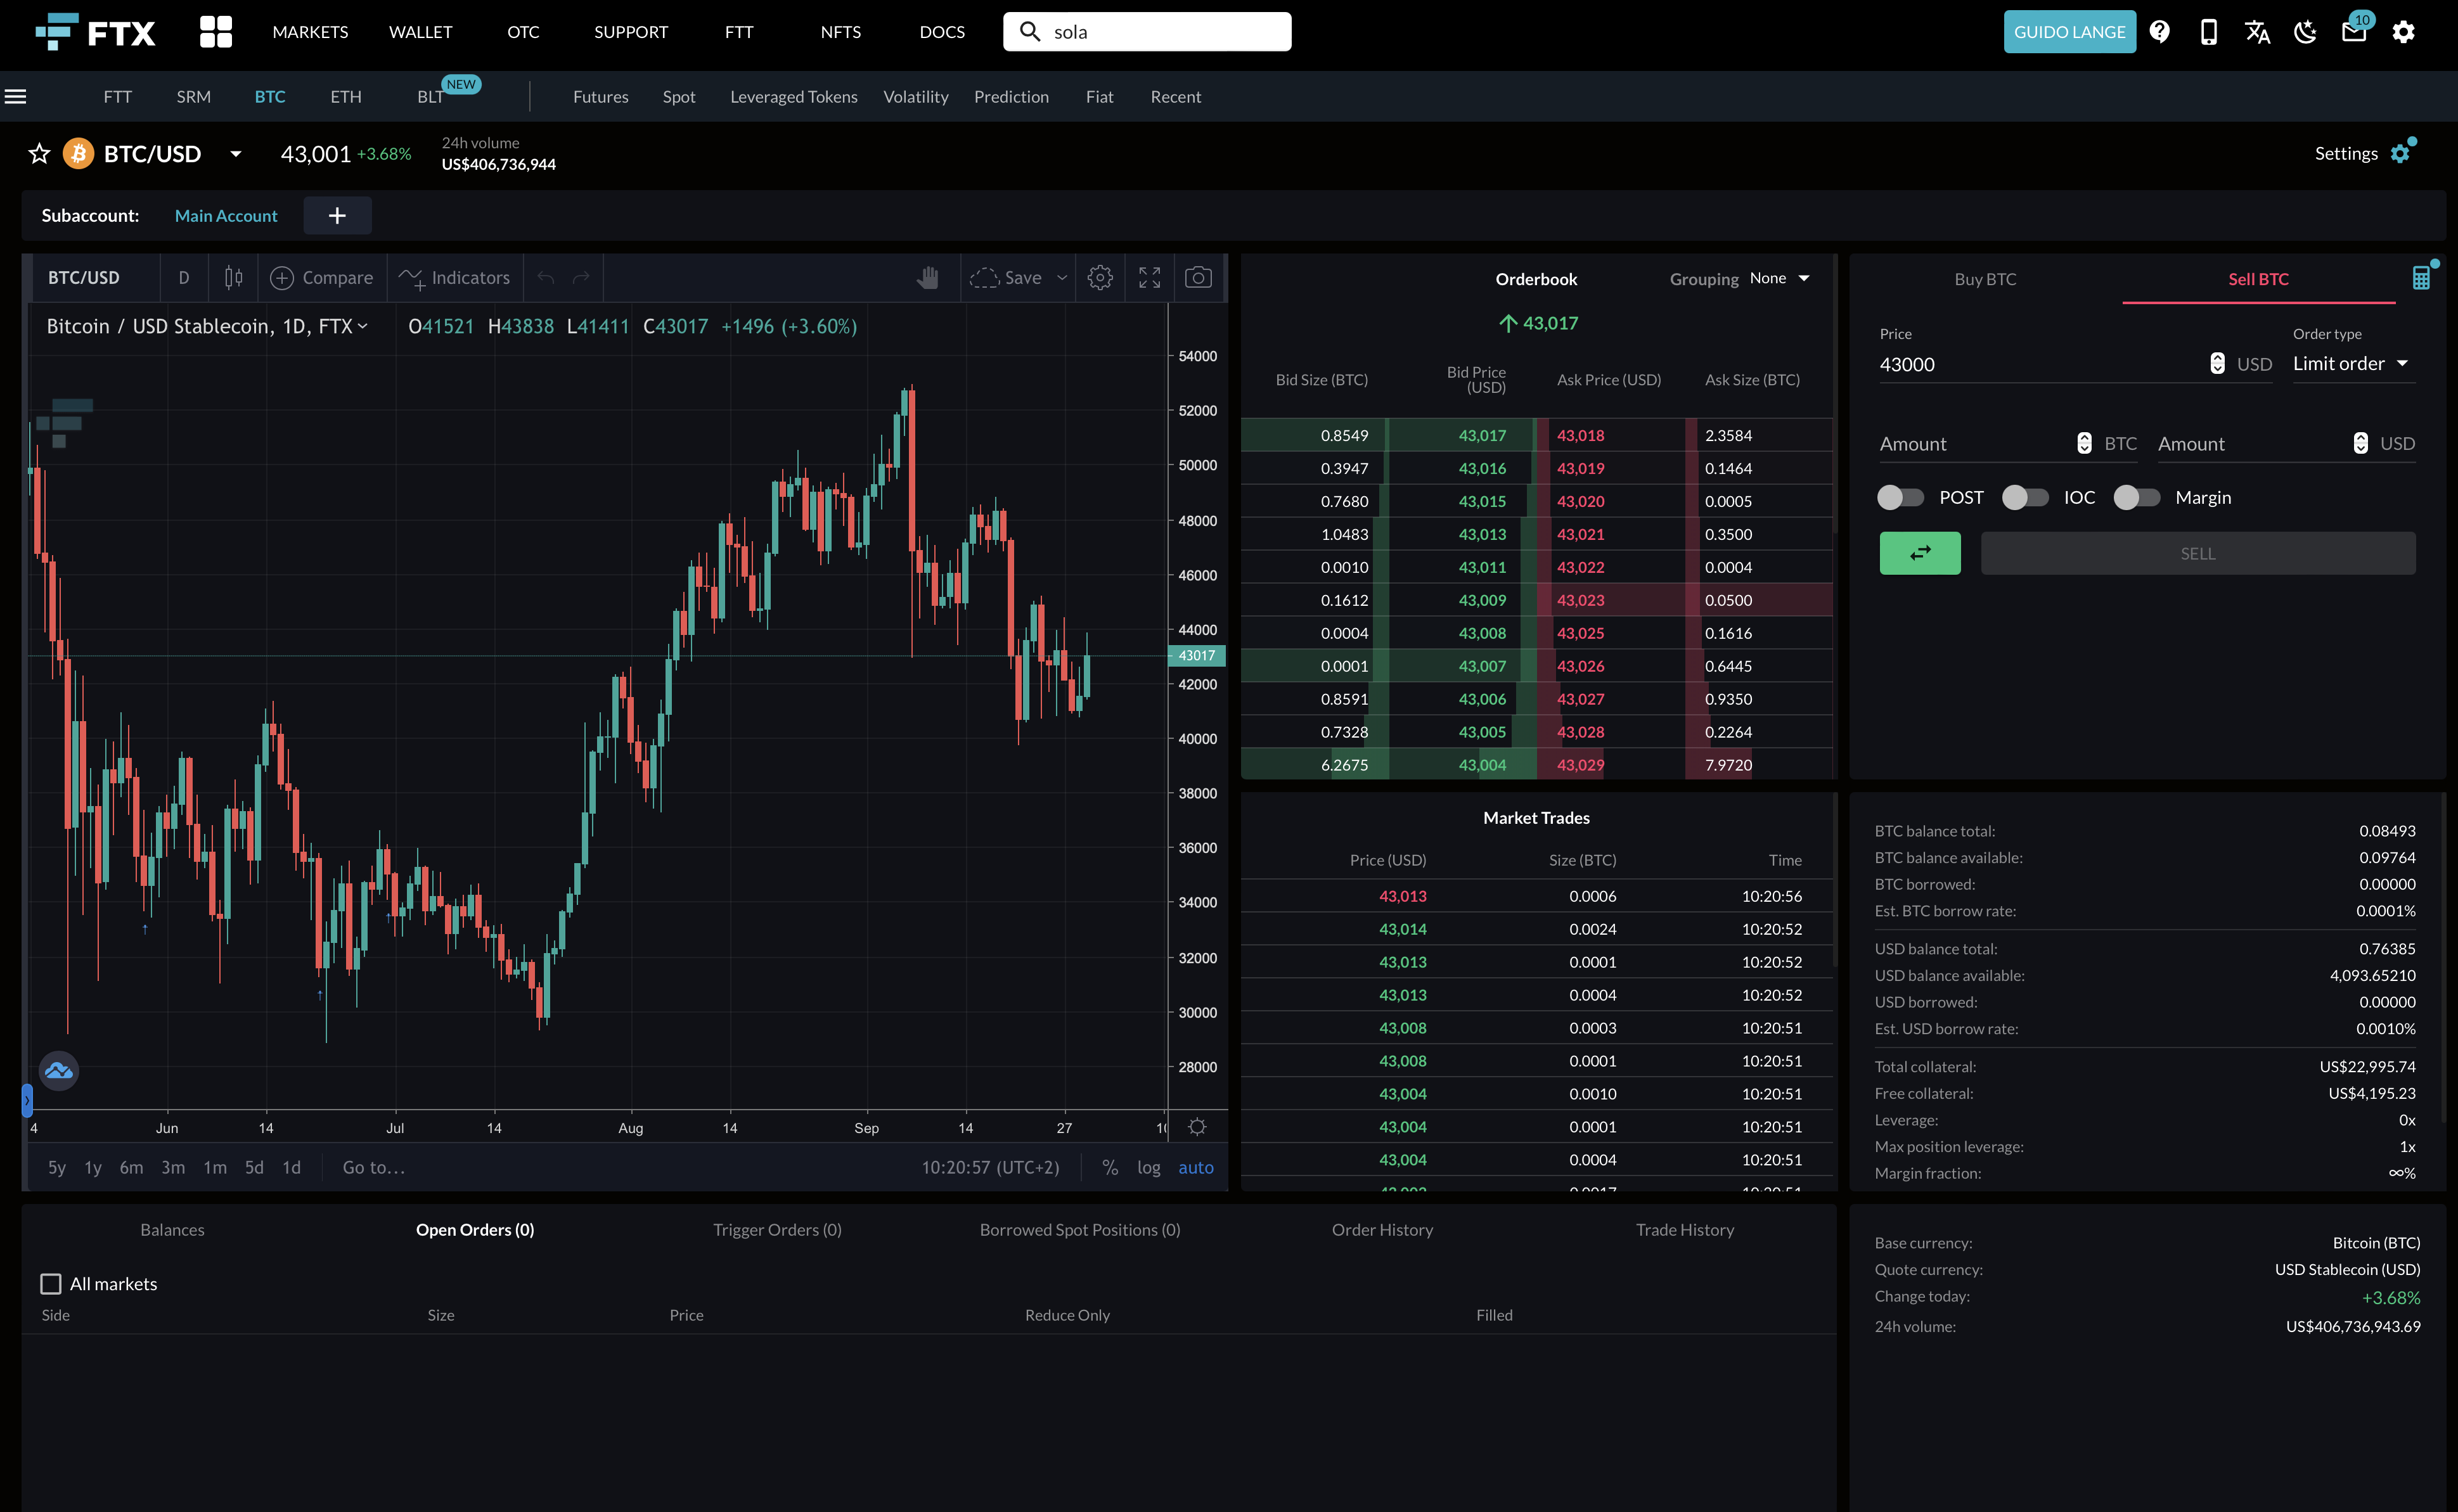Check the All markets checkbox
This screenshot has height=1512, width=2458.
pos(51,1283)
